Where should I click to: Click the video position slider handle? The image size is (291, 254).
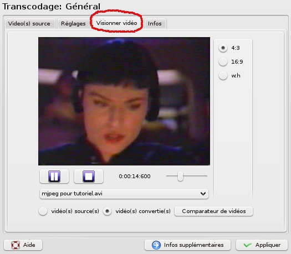pyautogui.click(x=180, y=176)
